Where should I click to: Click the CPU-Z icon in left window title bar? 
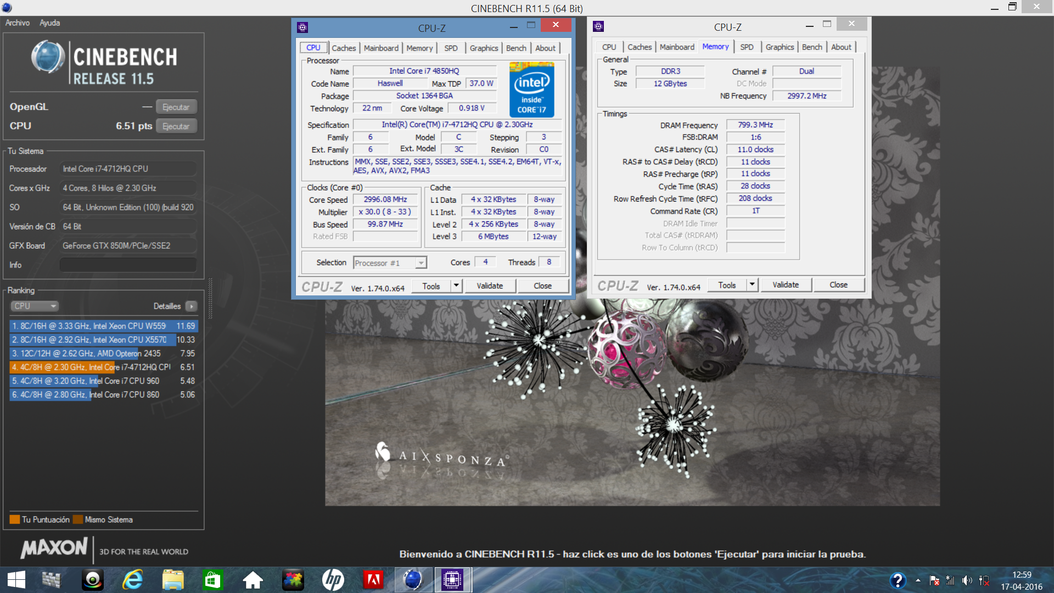click(302, 27)
